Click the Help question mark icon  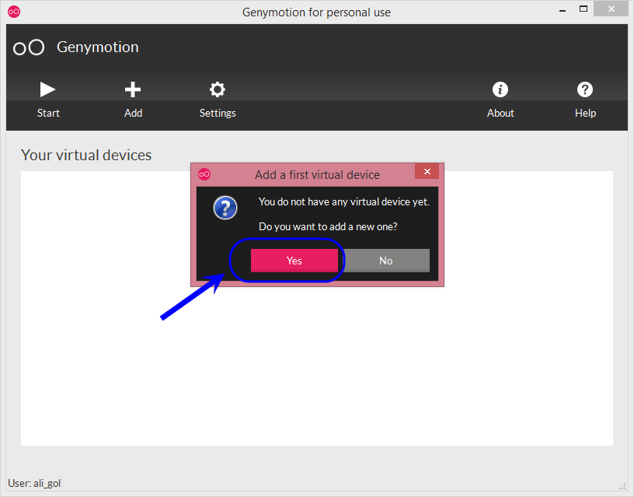tap(585, 89)
